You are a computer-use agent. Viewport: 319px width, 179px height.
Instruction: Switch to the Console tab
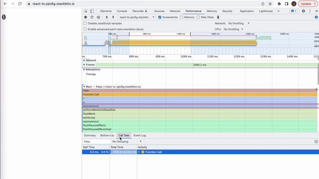(x=122, y=11)
